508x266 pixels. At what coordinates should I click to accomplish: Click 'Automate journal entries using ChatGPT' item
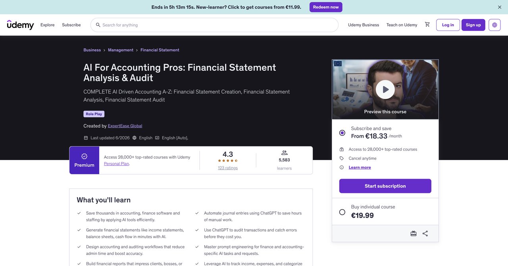[x=253, y=216]
